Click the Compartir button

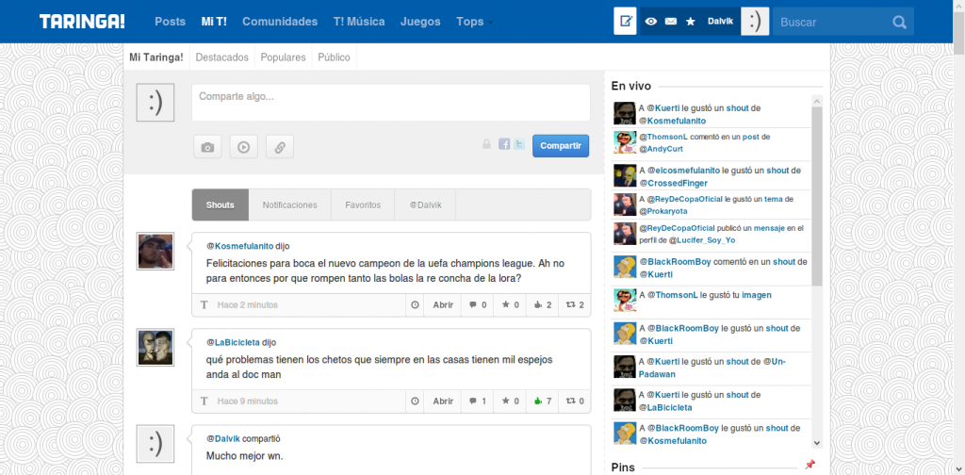tap(561, 146)
